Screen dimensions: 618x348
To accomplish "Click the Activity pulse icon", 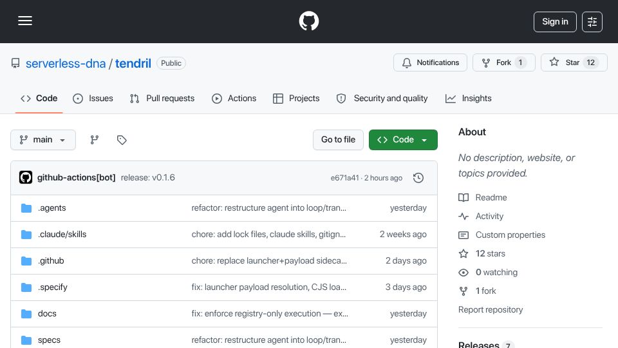I will [x=464, y=217].
